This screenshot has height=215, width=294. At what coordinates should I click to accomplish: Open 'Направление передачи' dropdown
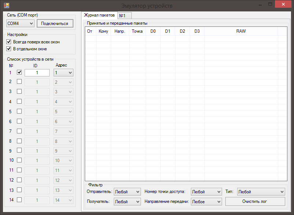click(x=207, y=201)
